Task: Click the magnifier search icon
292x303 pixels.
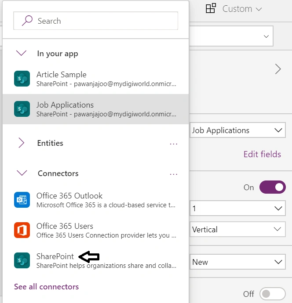Action: pos(27,21)
